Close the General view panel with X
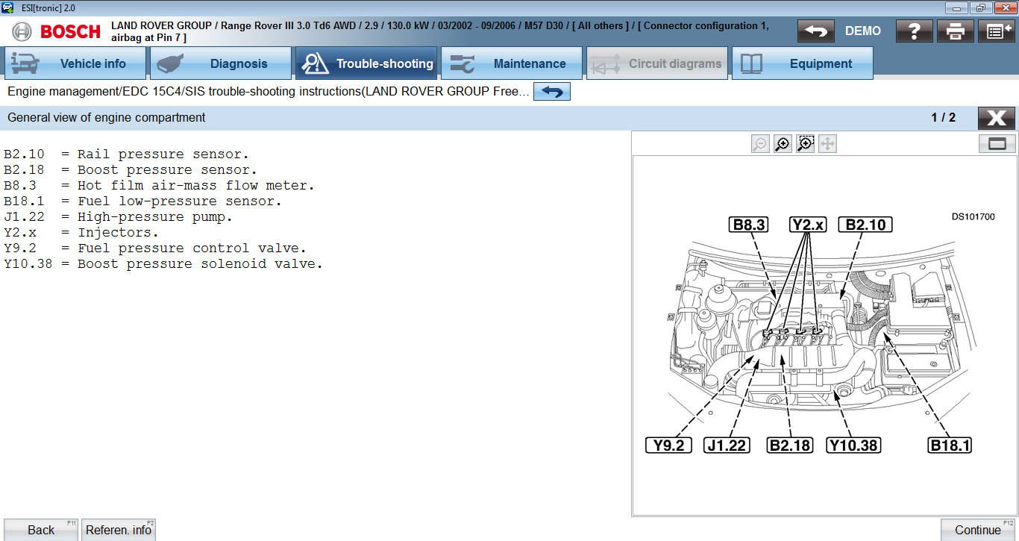 coord(996,118)
